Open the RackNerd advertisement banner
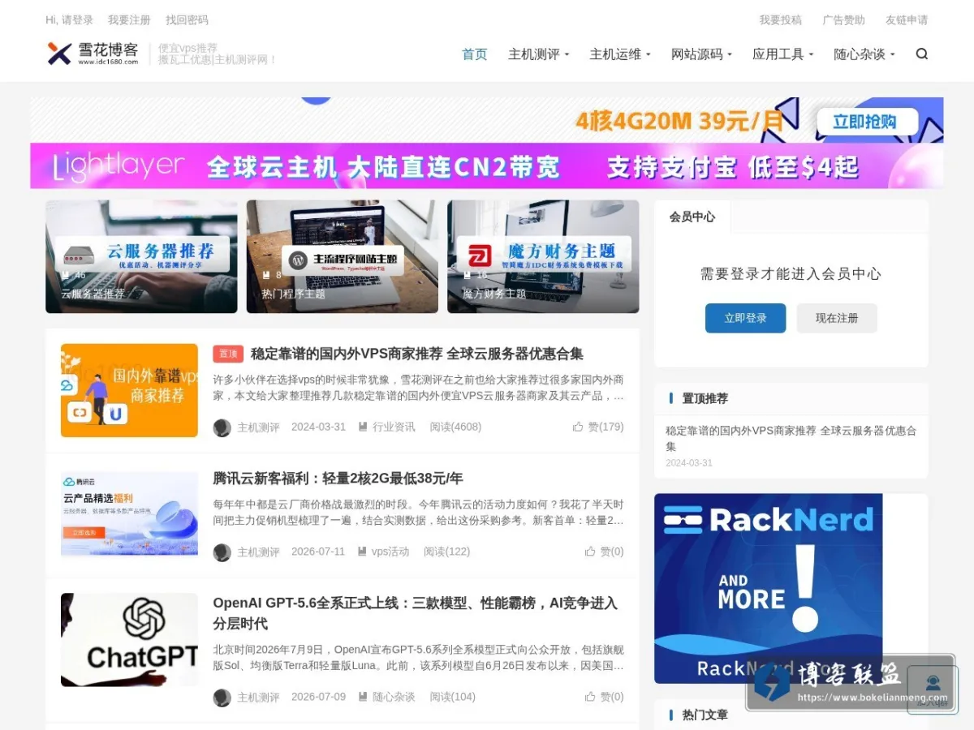Image resolution: width=974 pixels, height=730 pixels. pos(768,589)
